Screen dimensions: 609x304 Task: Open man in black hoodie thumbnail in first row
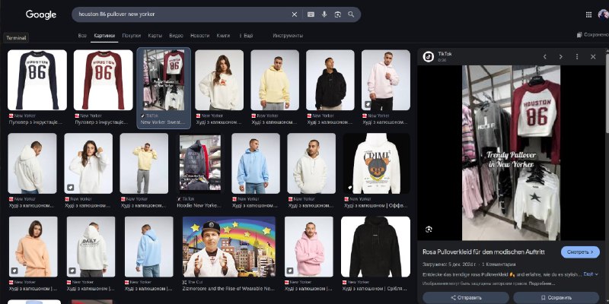330,80
